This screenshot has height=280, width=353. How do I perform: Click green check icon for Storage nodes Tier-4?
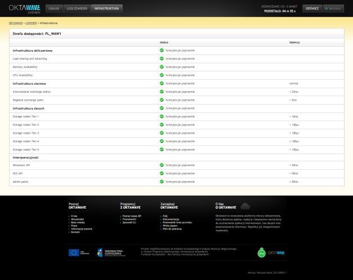click(x=162, y=141)
